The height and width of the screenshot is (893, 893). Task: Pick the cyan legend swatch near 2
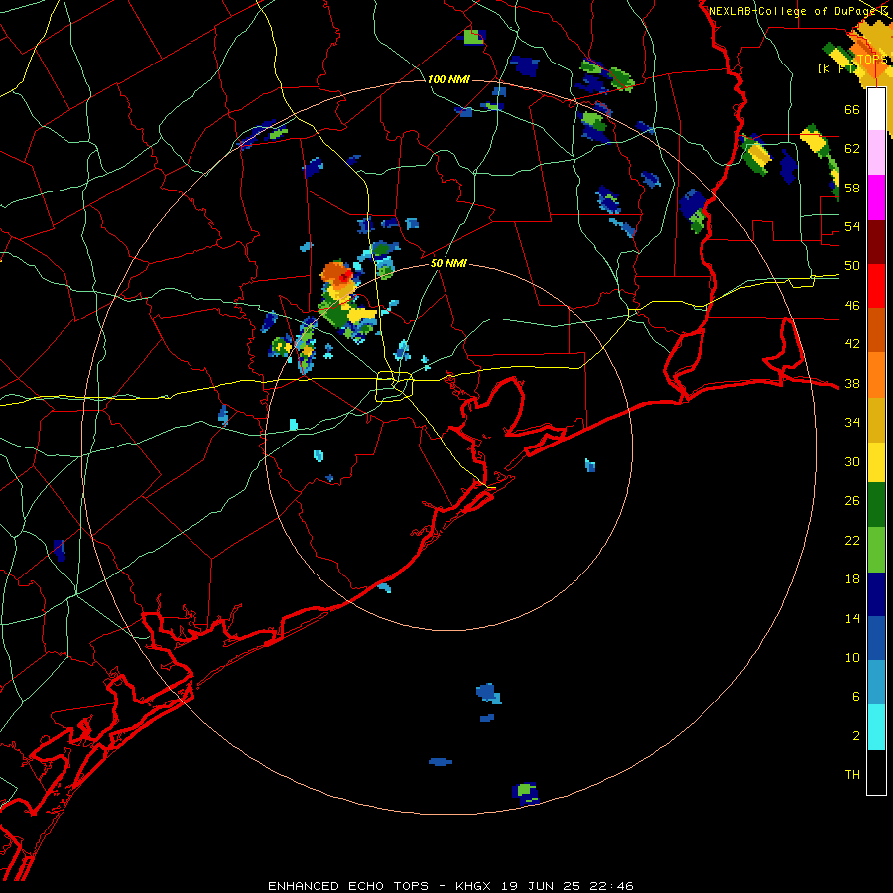tap(876, 727)
